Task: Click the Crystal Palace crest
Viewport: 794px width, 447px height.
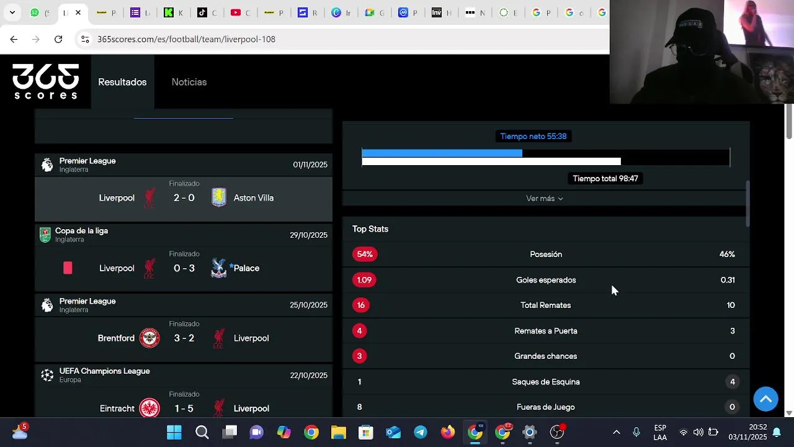Action: click(x=219, y=268)
